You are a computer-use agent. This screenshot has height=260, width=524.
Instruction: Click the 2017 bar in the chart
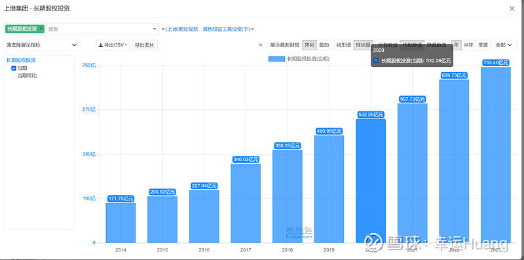pyautogui.click(x=246, y=203)
